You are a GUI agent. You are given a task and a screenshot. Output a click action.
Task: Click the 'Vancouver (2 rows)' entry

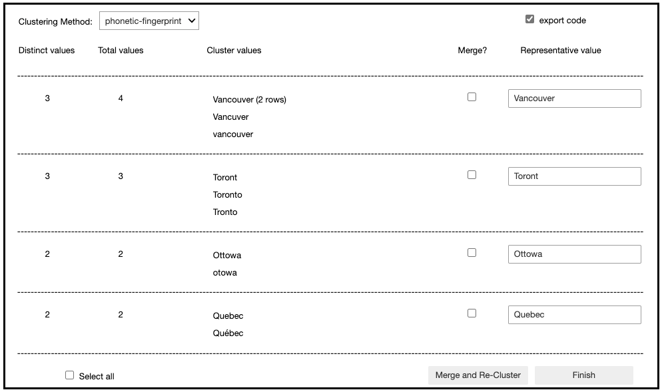point(250,100)
